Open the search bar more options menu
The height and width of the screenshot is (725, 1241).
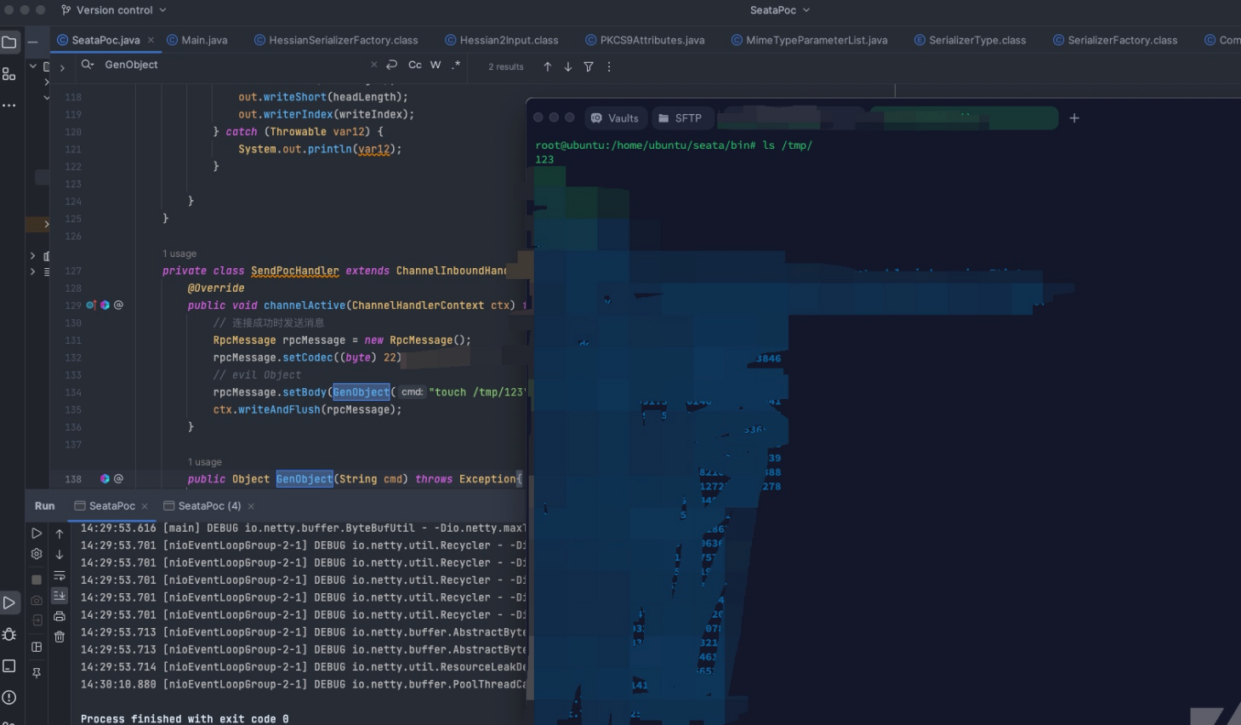609,66
